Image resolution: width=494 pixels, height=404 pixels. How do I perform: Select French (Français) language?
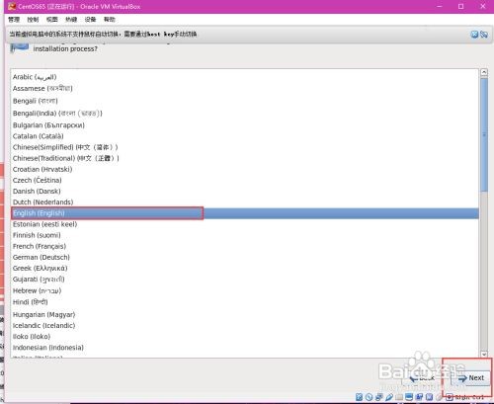coord(244,246)
